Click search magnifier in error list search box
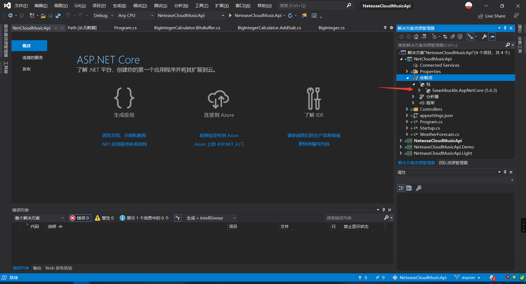The image size is (526, 284). (386, 218)
